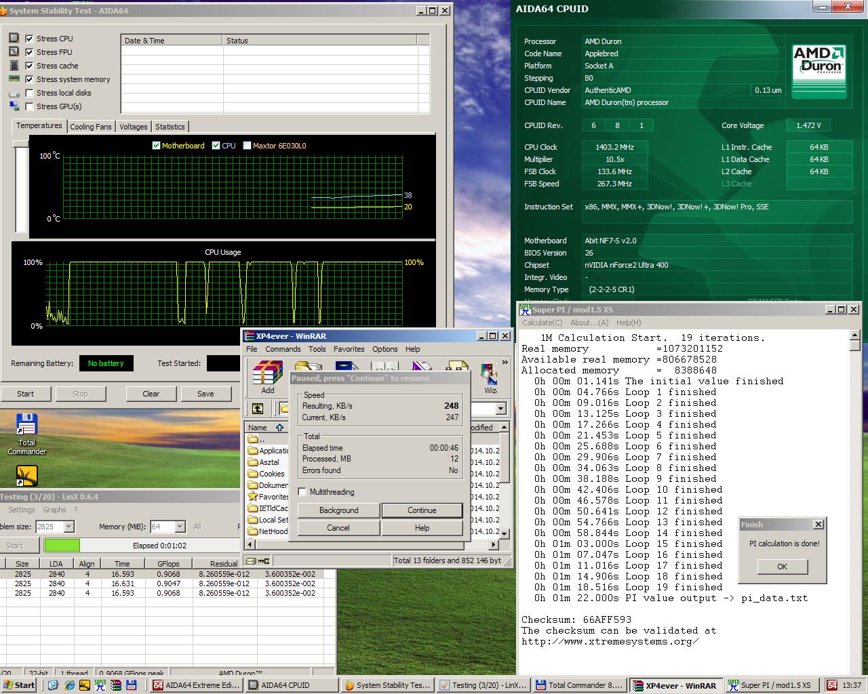Click the WinRAR Wizard toolbar icon
868x694 pixels.
point(490,377)
